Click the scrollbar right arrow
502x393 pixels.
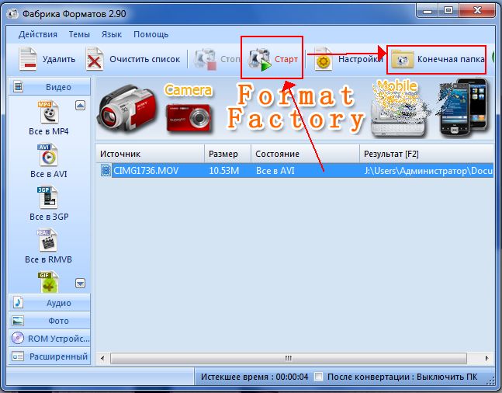[x=486, y=358]
